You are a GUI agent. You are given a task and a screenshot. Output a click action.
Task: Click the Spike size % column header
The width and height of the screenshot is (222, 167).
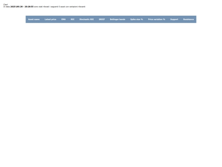pyautogui.click(x=136, y=19)
